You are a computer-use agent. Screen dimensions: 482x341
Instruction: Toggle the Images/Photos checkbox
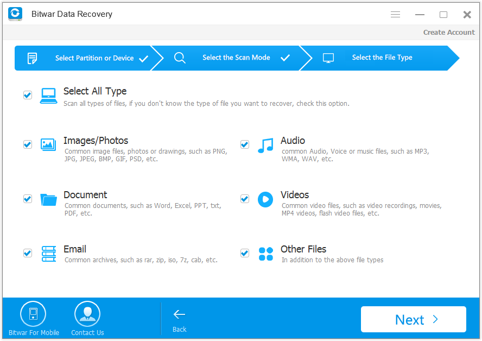28,144
